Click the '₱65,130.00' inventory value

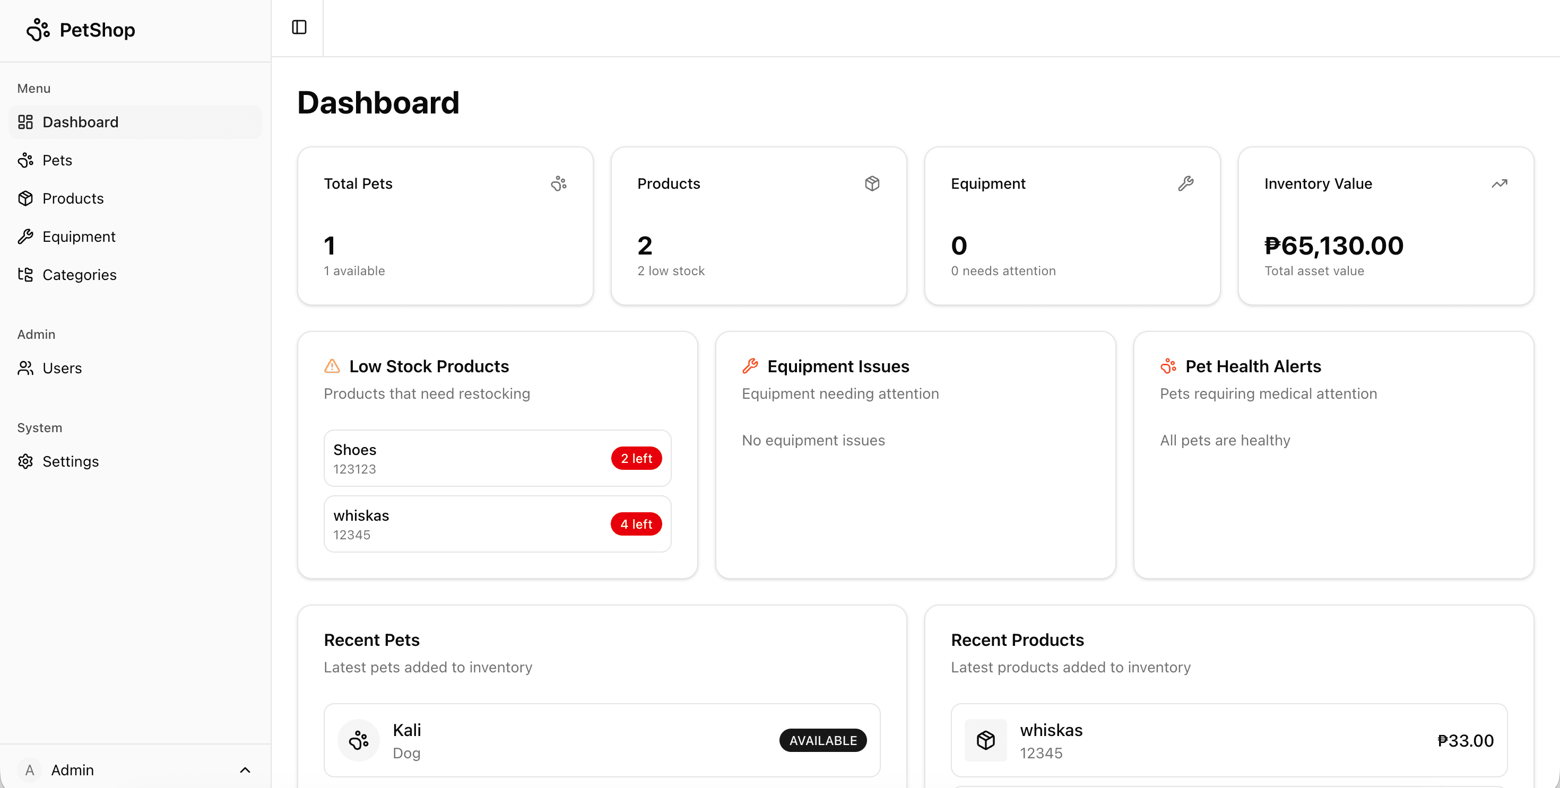pos(1334,246)
